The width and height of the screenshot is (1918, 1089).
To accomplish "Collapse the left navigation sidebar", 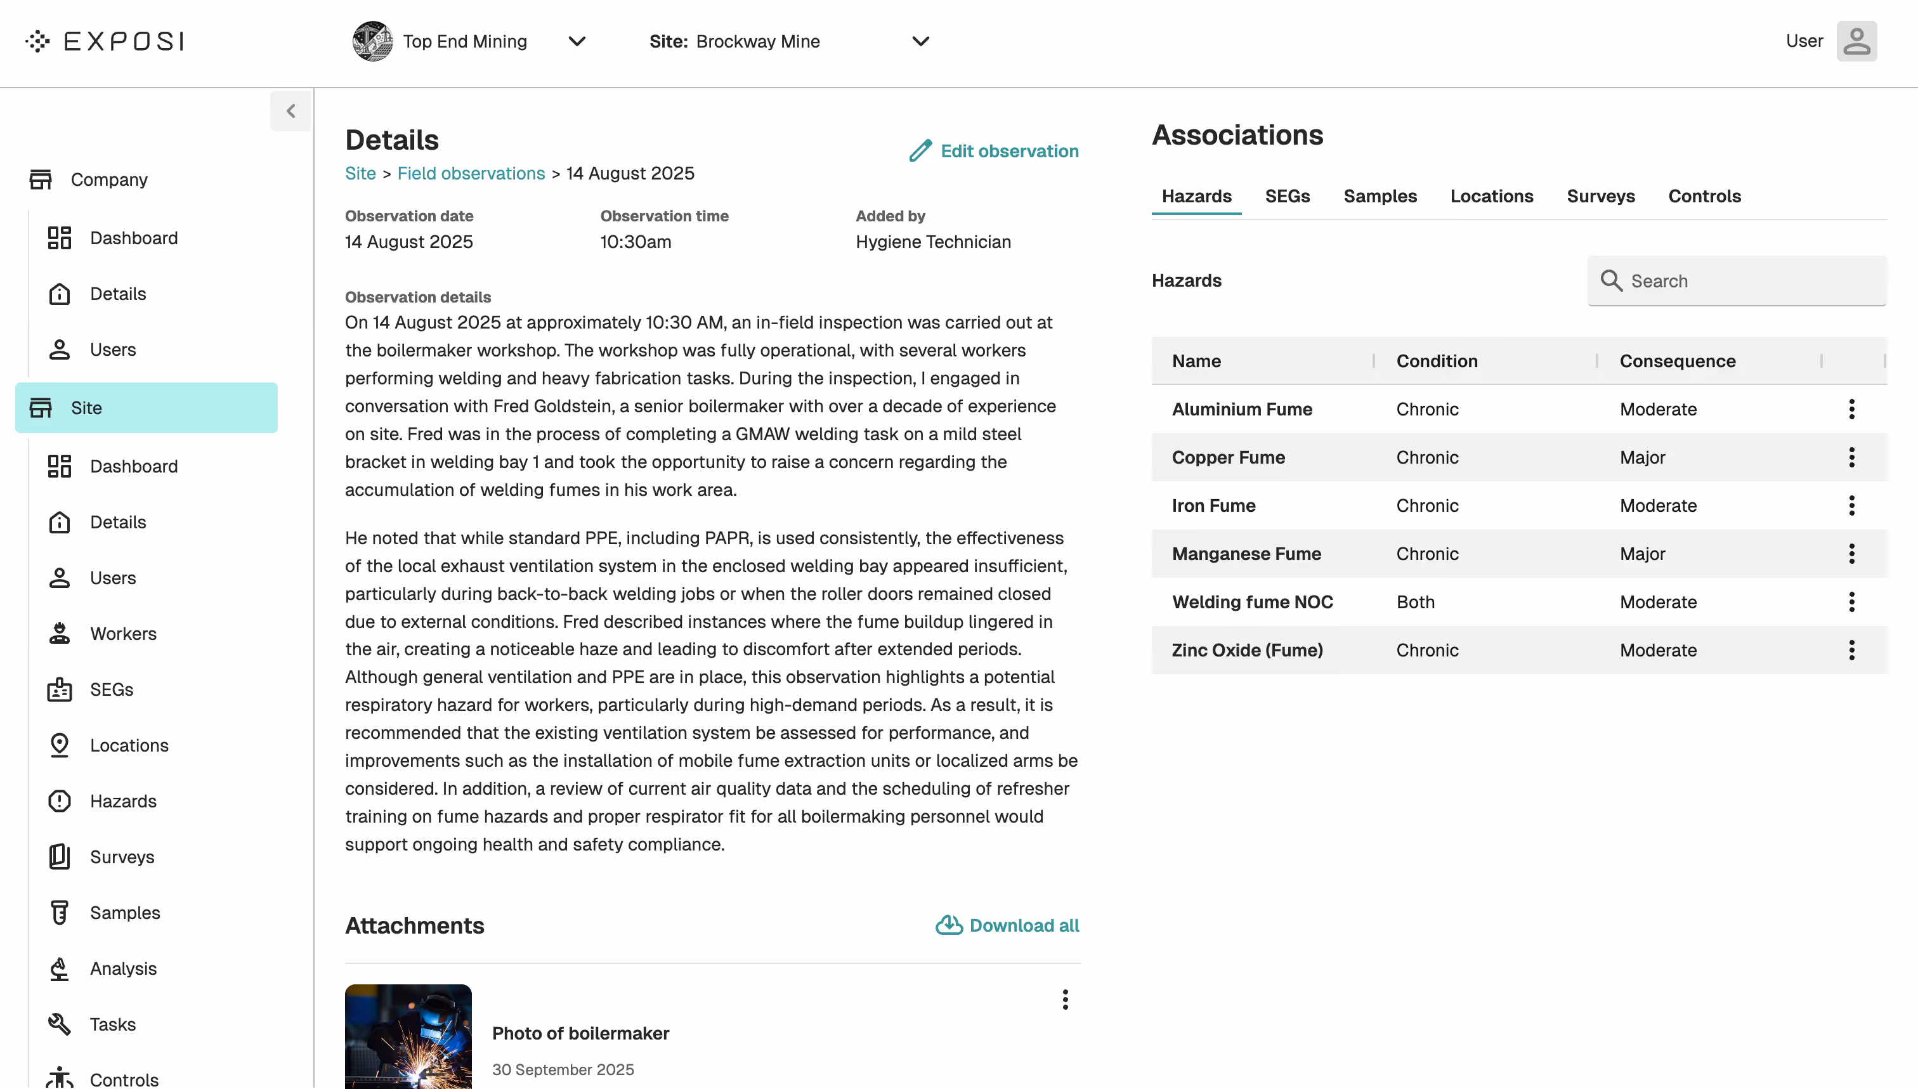I will point(290,111).
